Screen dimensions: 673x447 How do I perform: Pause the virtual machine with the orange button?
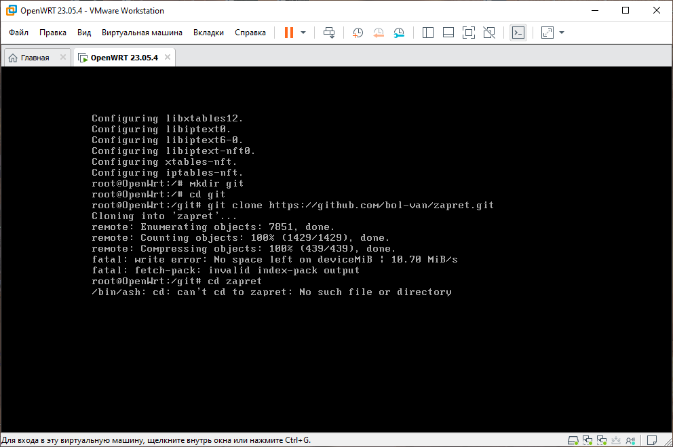pos(289,33)
